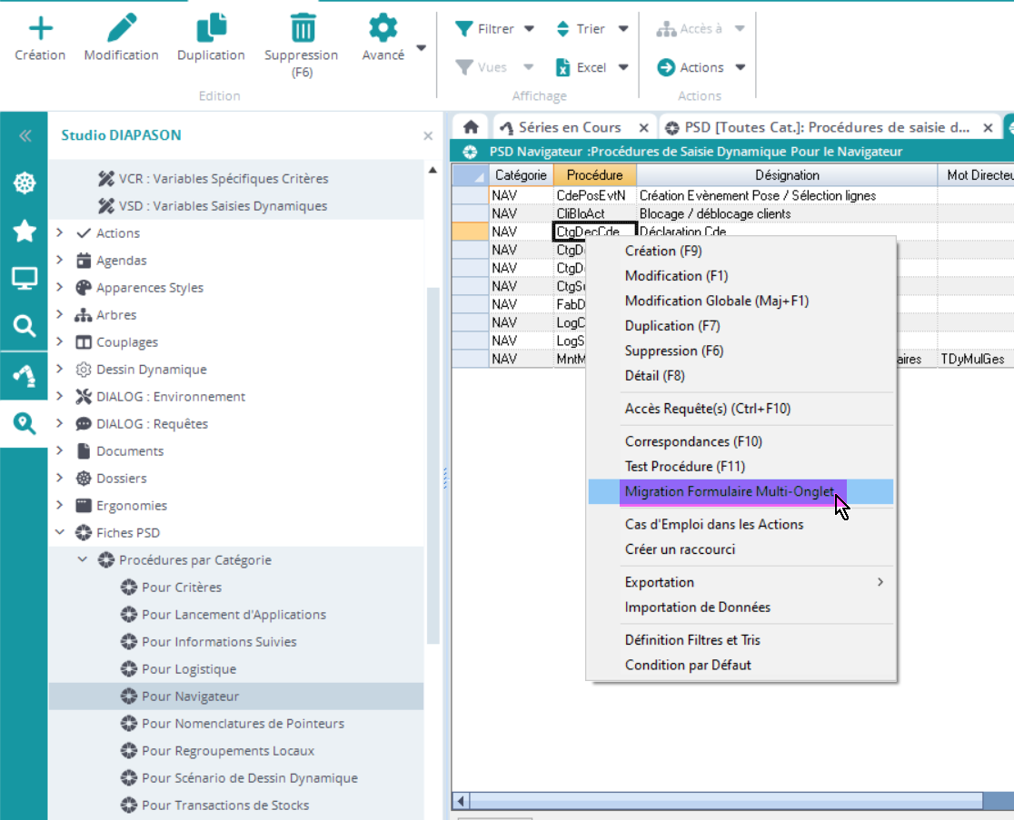The height and width of the screenshot is (820, 1014).
Task: Select Pour Logistique in the tree
Action: (188, 669)
